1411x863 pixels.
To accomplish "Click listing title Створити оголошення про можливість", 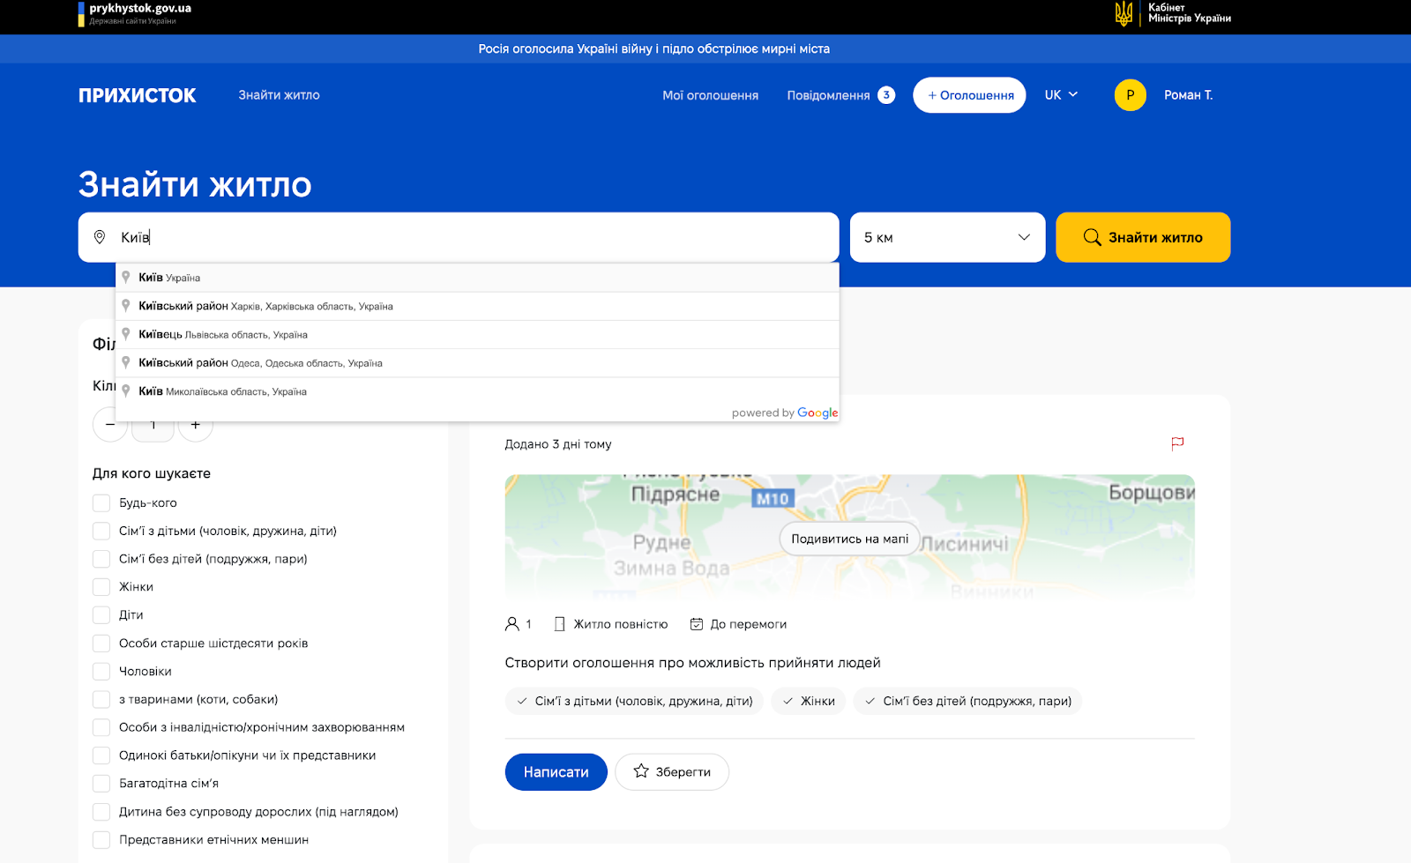I will click(x=692, y=663).
